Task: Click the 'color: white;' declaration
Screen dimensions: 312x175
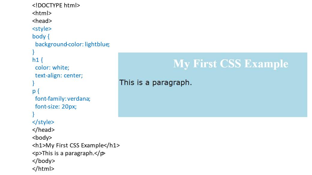Action: point(52,68)
